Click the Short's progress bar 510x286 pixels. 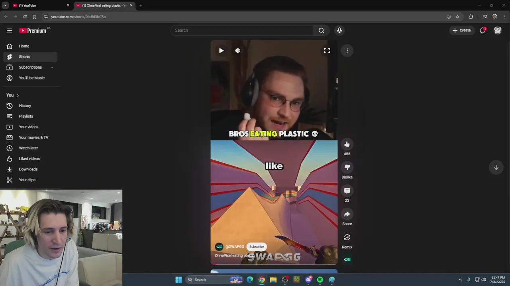[x=274, y=264]
